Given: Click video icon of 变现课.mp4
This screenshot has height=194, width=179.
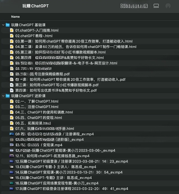Looking at the screenshot, I should coord(12,145).
